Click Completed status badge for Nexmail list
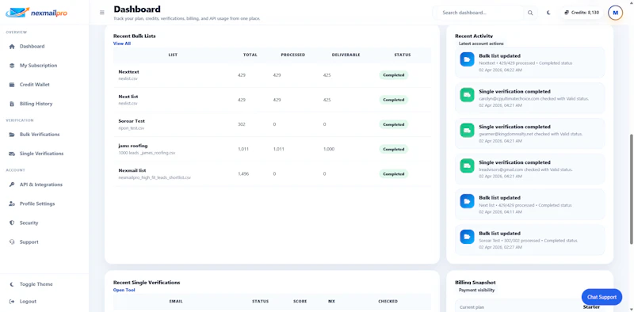The image size is (634, 312). (393, 173)
